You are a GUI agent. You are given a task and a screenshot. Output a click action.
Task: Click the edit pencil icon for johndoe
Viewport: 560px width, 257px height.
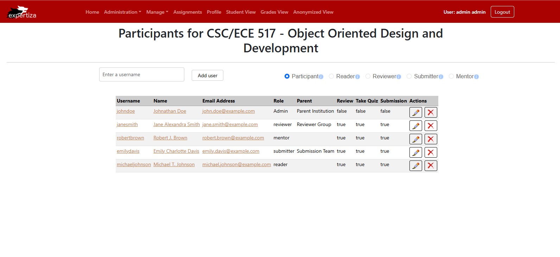pos(415,112)
